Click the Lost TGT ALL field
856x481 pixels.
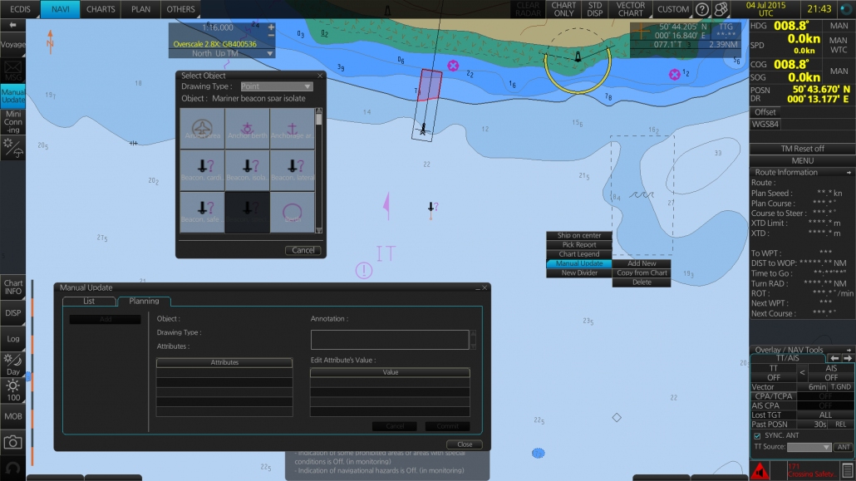825,415
